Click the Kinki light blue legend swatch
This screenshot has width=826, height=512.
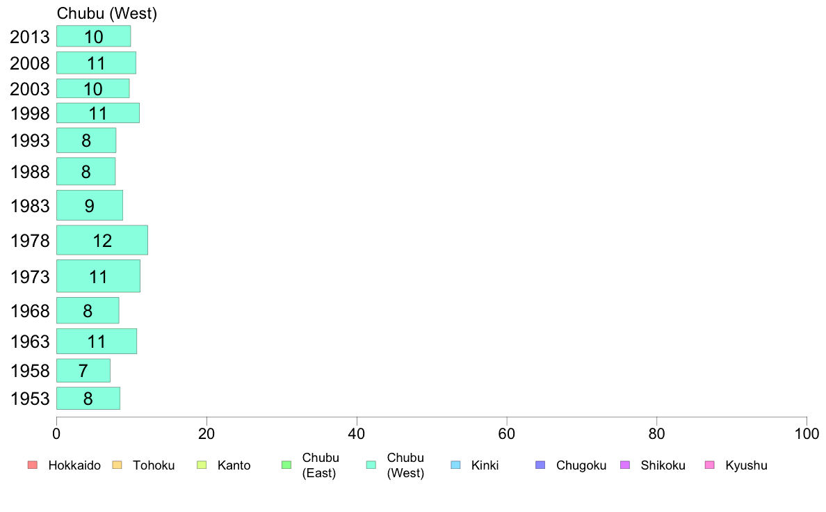[x=455, y=465]
